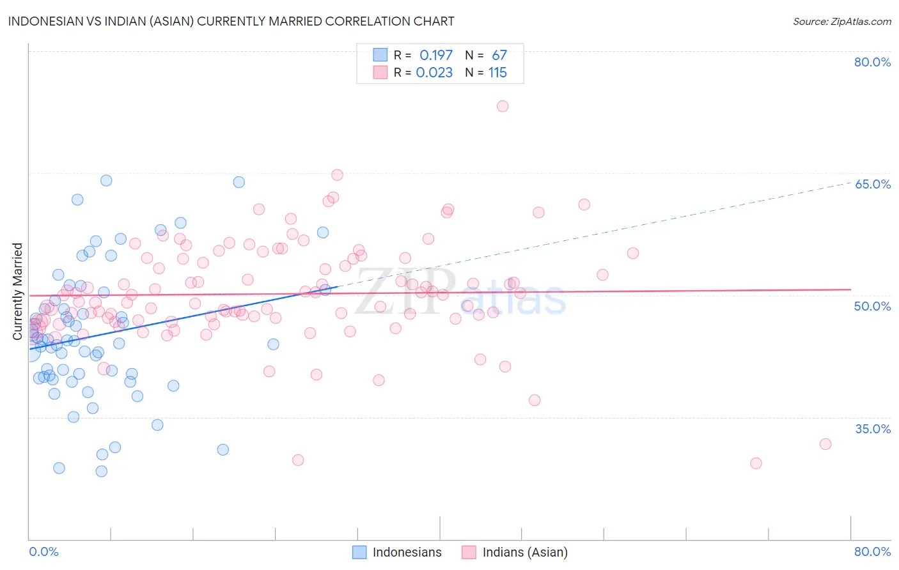Viewport: 899px width, 570px height.
Task: Click the Currently Married axis label
Action: tap(17, 291)
